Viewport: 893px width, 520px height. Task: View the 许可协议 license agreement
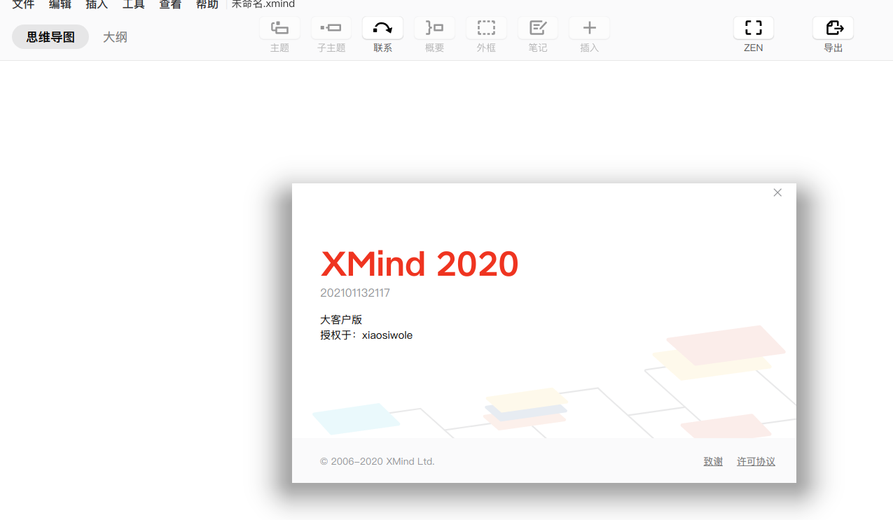(756, 461)
